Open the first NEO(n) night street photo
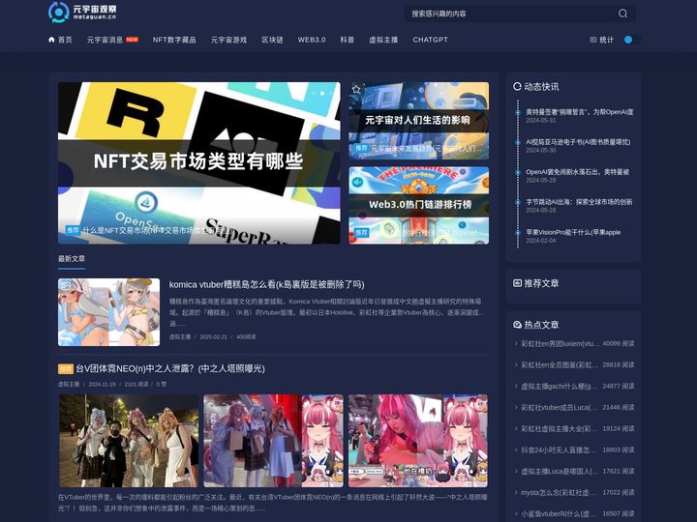The height and width of the screenshot is (522, 697). tap(129, 441)
